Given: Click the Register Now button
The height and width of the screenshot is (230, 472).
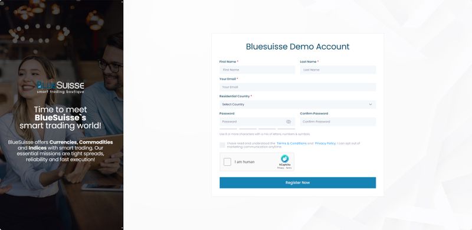Looking at the screenshot, I should click(298, 183).
